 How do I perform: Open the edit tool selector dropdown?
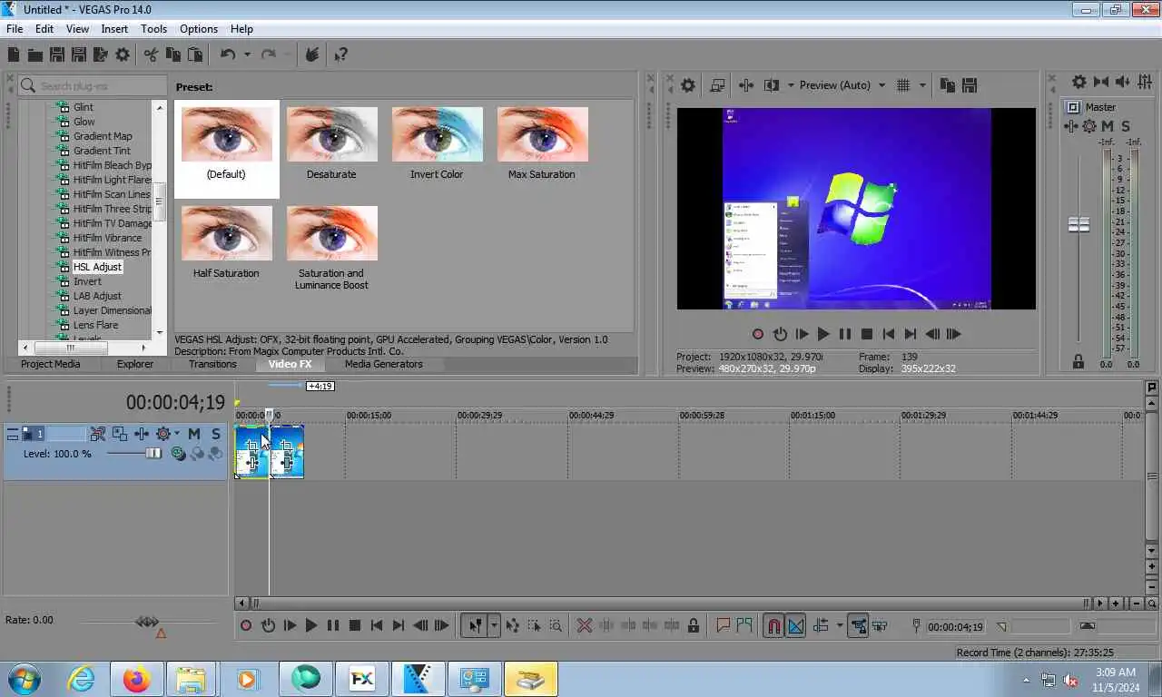(x=494, y=625)
